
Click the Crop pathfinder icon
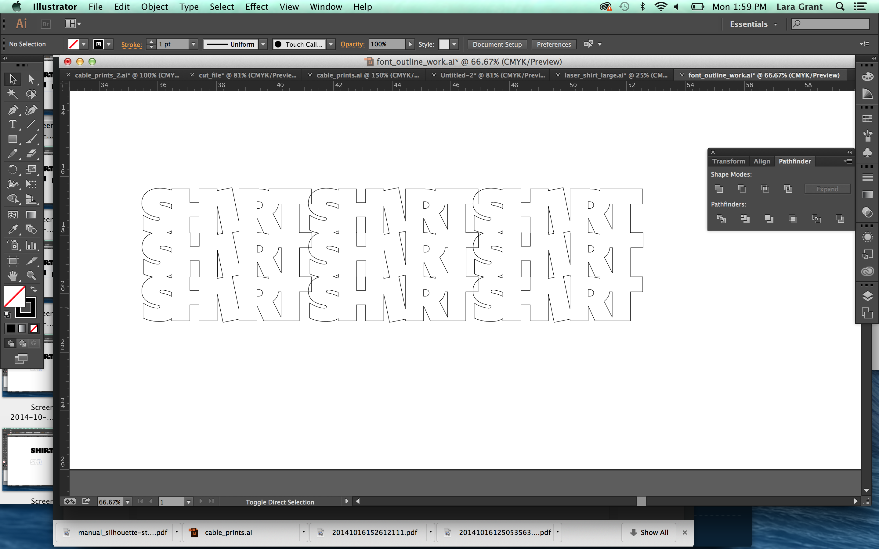(x=793, y=219)
